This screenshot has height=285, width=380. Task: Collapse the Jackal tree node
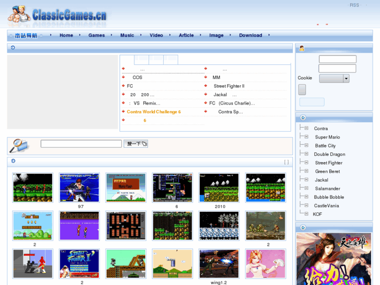pos(306,179)
